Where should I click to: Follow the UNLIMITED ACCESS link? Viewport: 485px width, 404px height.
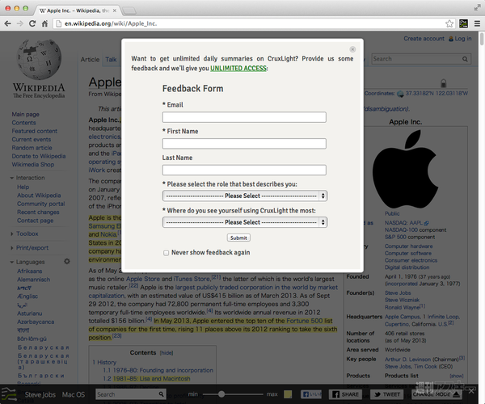[238, 68]
